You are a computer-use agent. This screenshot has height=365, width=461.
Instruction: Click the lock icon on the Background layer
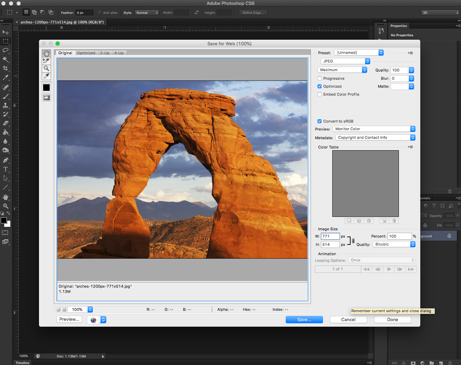[449, 236]
